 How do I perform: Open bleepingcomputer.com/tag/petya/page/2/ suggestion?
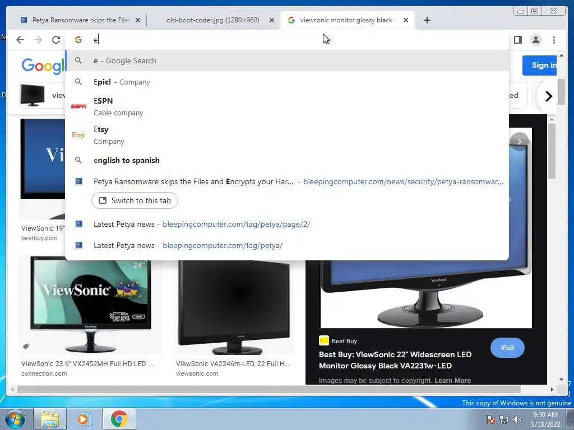point(287,224)
